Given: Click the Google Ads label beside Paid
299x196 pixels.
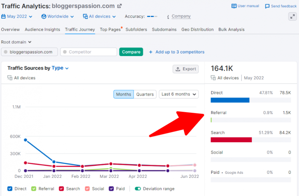Looking at the screenshot, I should [x=234, y=173].
